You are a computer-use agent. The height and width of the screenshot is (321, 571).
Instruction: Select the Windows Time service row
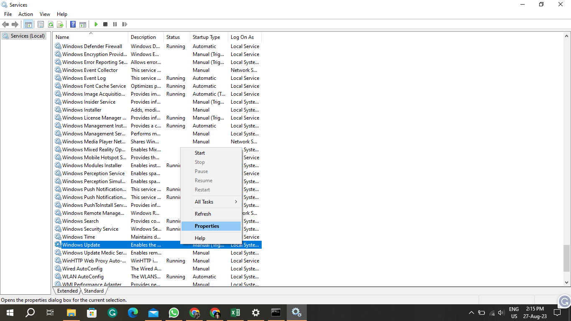coord(157,237)
